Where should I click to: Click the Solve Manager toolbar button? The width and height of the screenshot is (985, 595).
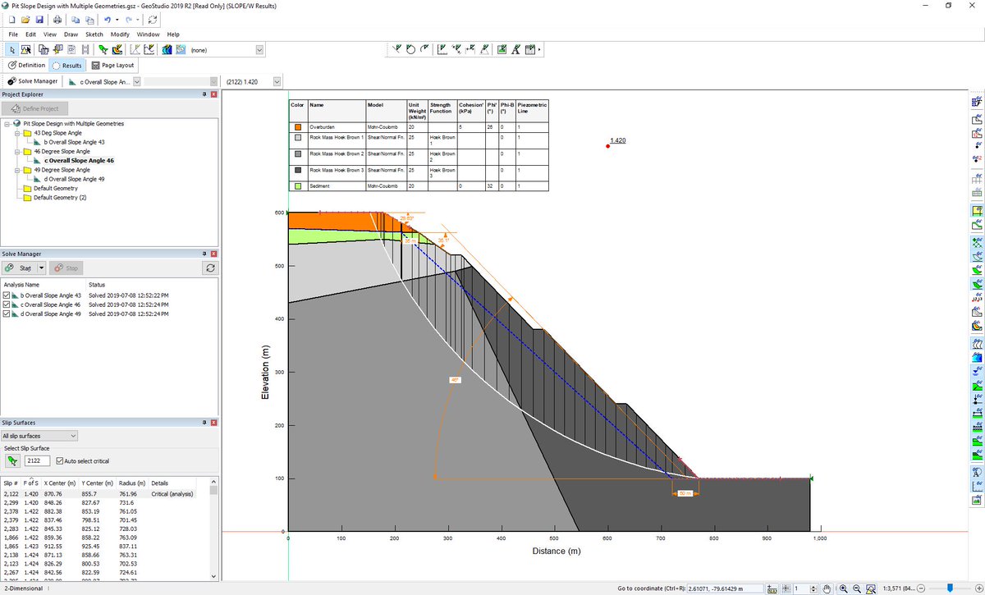click(x=33, y=81)
